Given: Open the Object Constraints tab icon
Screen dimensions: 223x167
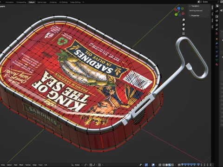Looking at the screenshot, I should (217, 56).
